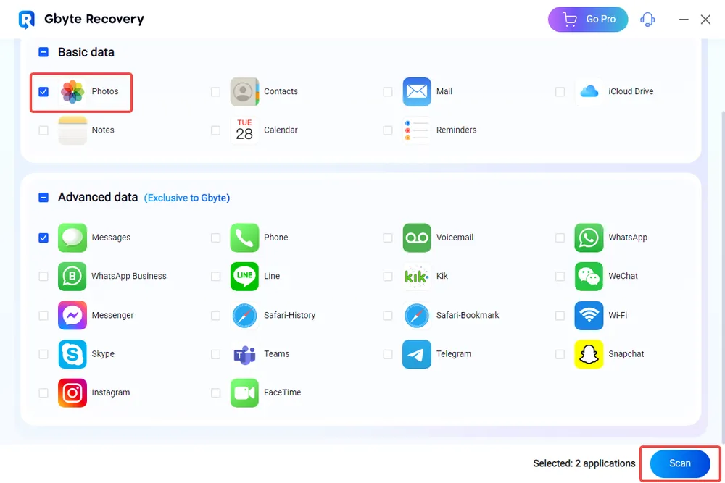The image size is (725, 483).
Task: Toggle the Advanced data select-all checkbox
Action: point(43,198)
